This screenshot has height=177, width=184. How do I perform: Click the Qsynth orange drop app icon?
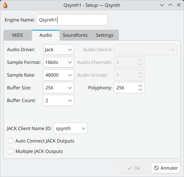(x=5, y=5)
